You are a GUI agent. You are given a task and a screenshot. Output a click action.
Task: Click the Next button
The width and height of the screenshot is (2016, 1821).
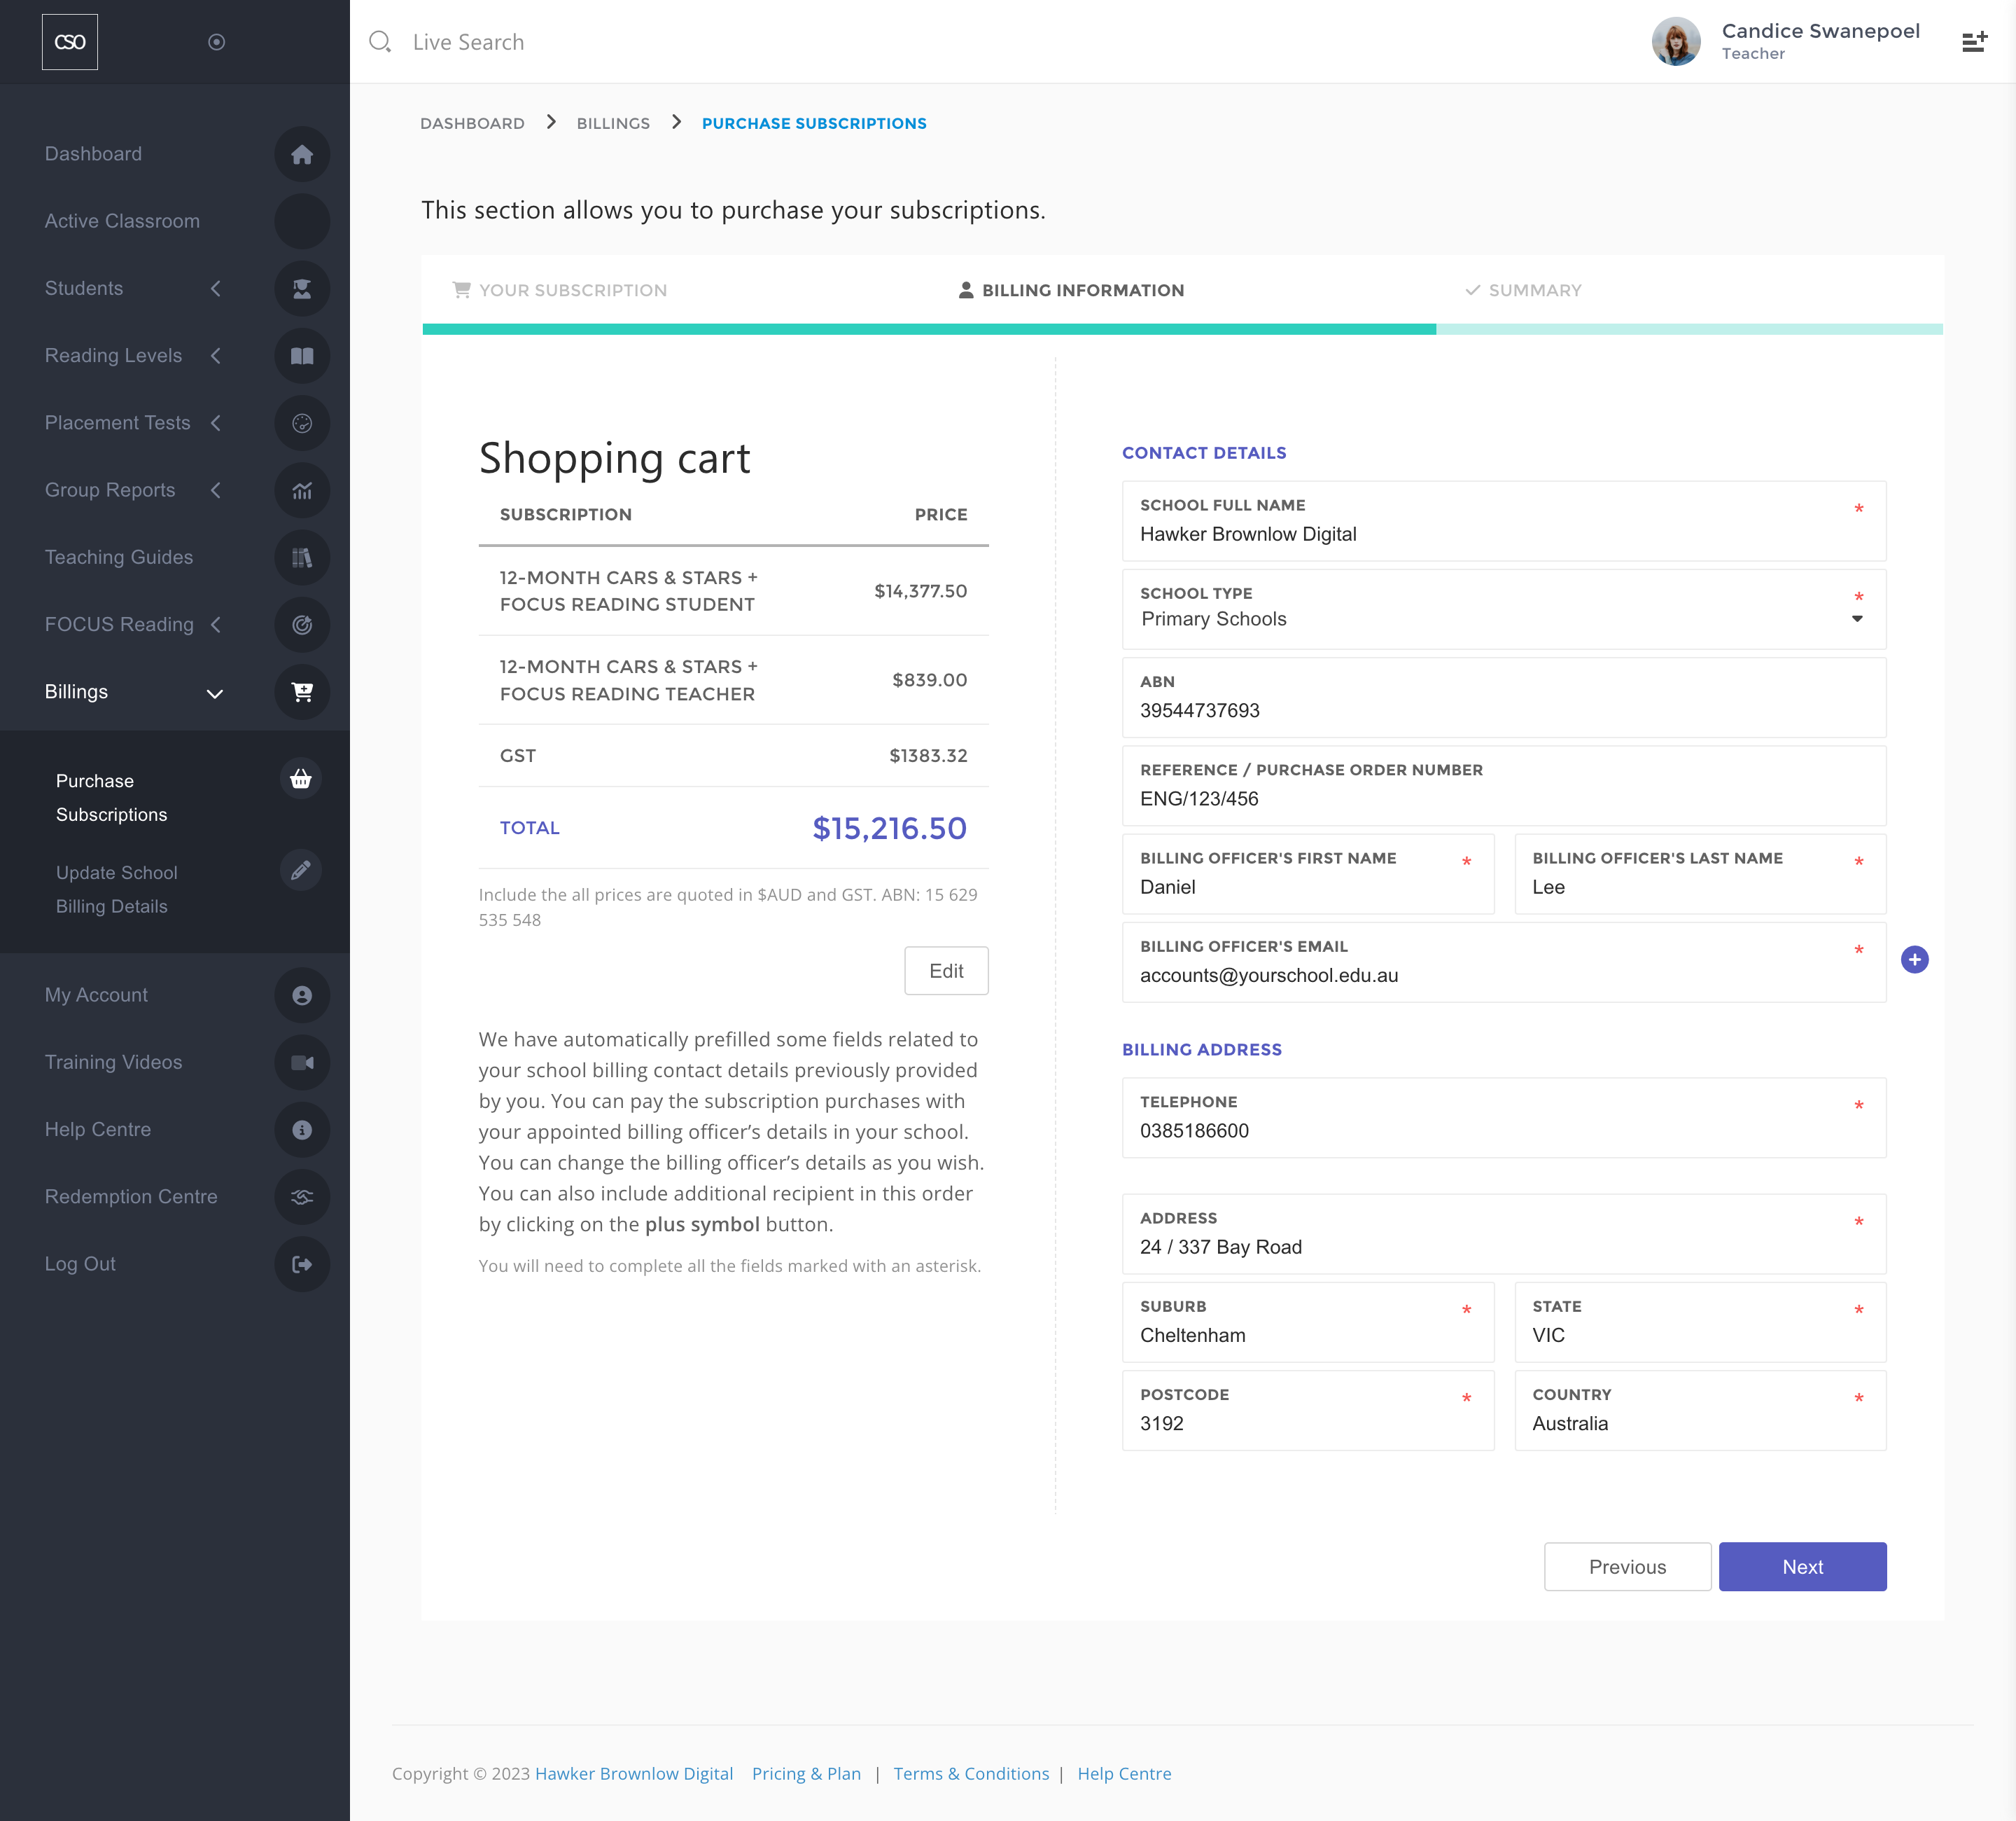coord(1801,1567)
